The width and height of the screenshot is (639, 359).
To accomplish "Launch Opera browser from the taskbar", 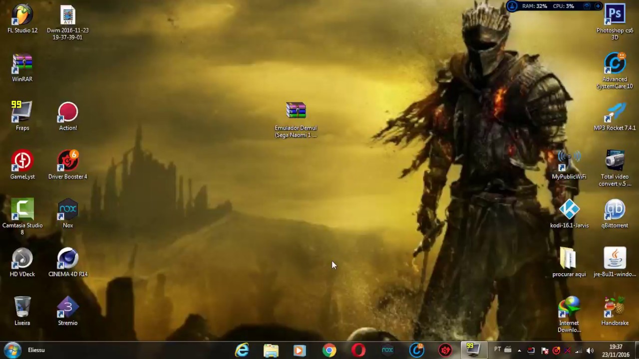I will point(358,350).
